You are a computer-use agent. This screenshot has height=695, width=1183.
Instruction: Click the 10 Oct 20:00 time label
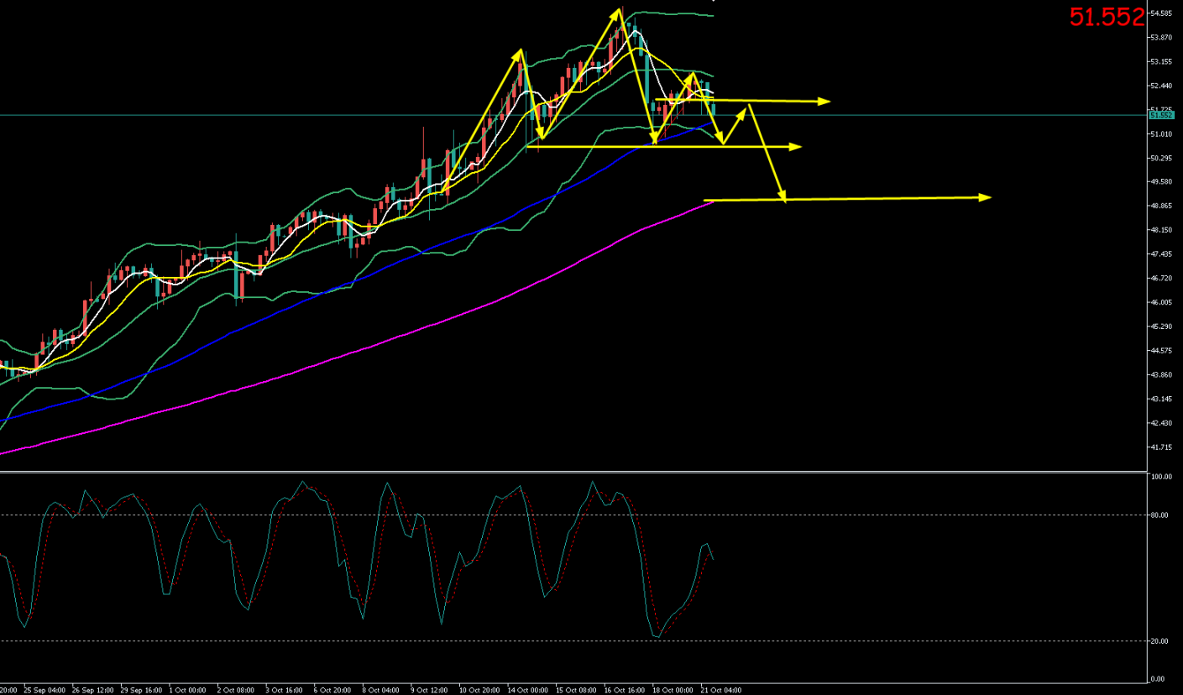[478, 689]
